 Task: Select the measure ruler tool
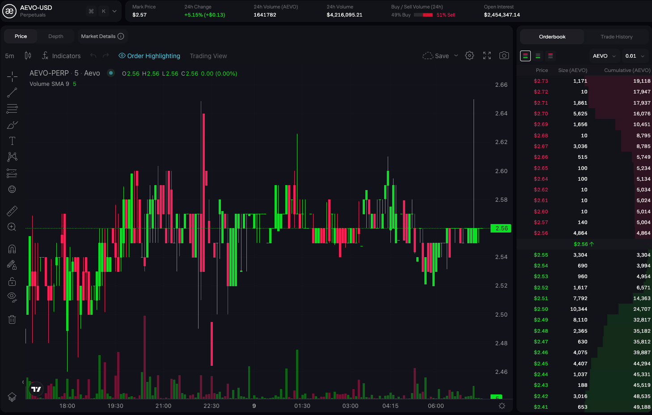[x=12, y=211]
